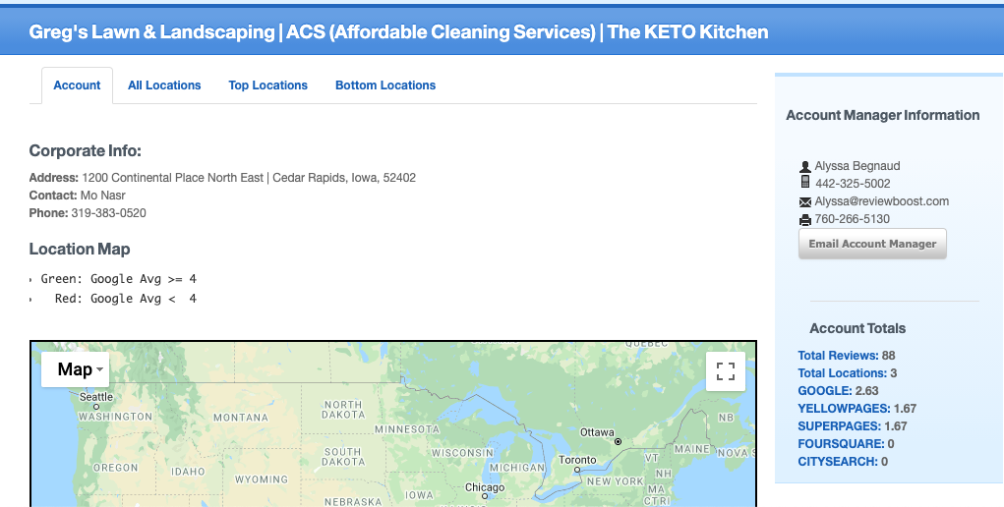This screenshot has height=507, width=1004.
Task: Click the Seattle city marker on map
Action: pos(96,407)
